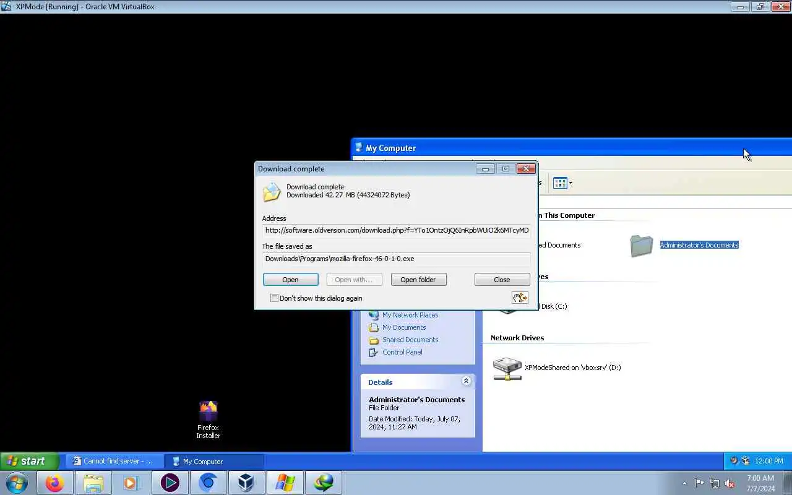This screenshot has height=495, width=792.
Task: Click the network tray icon
Action: click(715, 483)
